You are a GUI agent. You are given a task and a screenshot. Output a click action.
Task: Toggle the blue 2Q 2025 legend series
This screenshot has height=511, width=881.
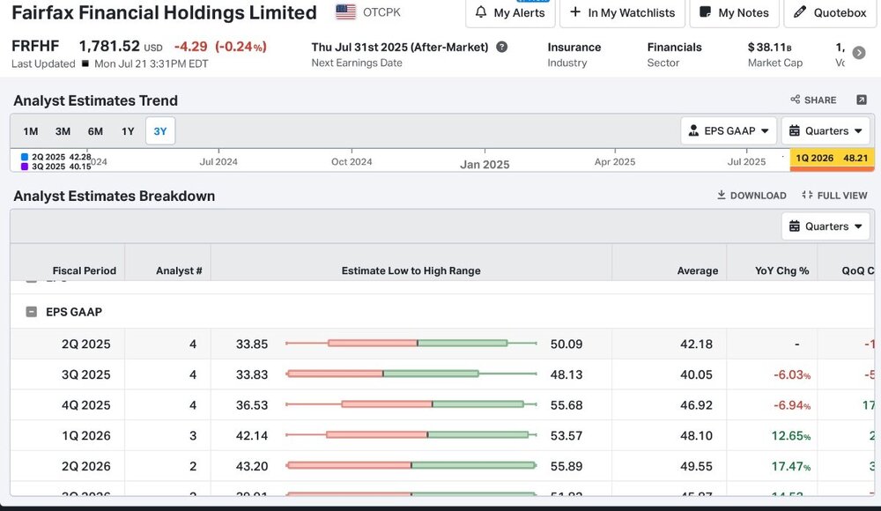coord(55,157)
